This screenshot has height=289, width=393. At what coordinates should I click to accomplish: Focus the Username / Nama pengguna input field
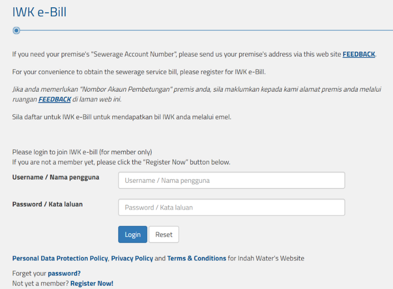(231, 180)
